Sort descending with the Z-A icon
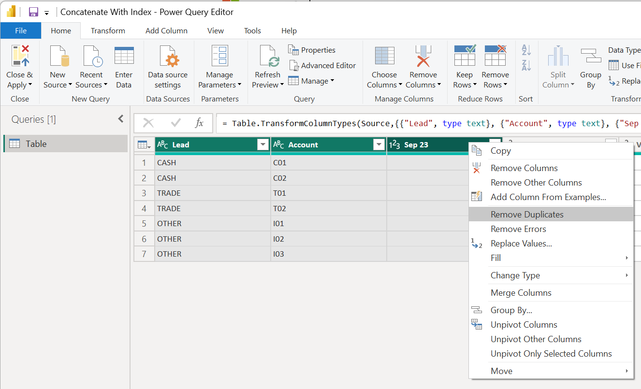This screenshot has height=389, width=641. coord(526,65)
